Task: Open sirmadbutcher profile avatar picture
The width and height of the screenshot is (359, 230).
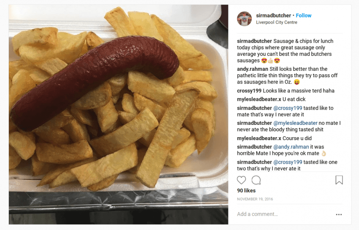Action: tap(244, 19)
